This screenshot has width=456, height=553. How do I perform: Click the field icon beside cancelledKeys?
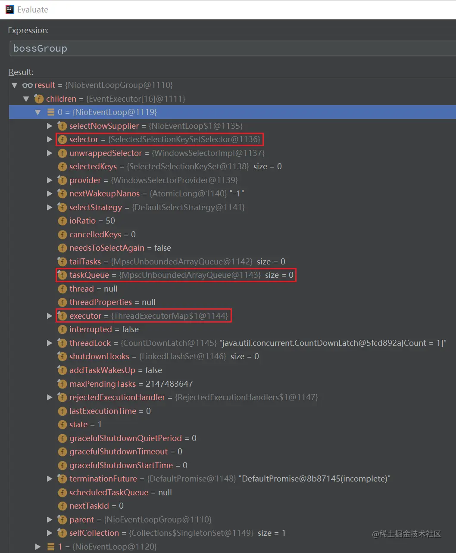tap(62, 235)
